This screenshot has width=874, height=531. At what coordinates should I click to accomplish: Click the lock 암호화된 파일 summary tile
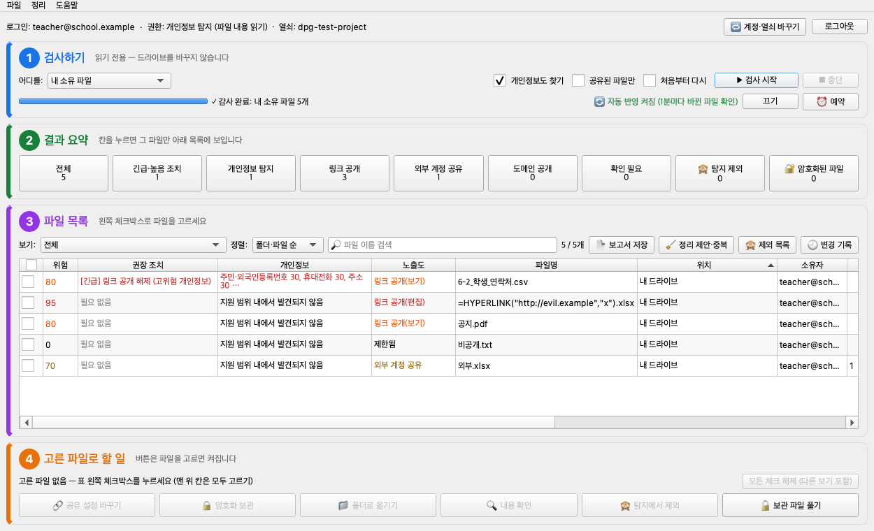coord(814,173)
